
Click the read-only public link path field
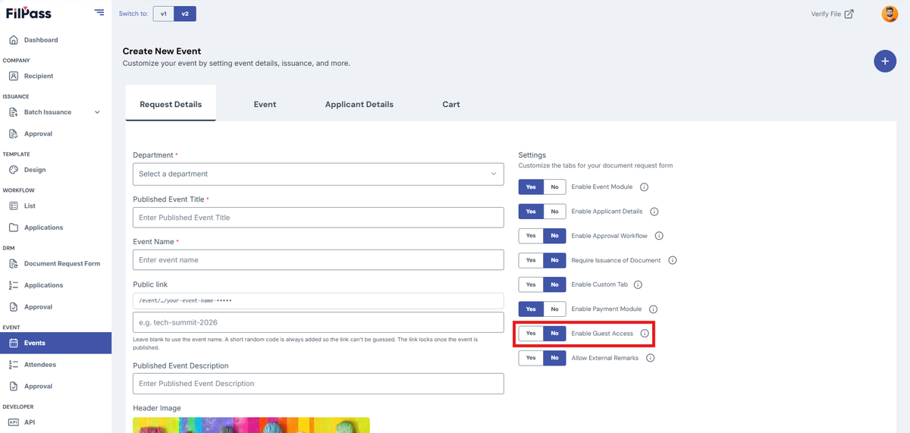point(318,300)
